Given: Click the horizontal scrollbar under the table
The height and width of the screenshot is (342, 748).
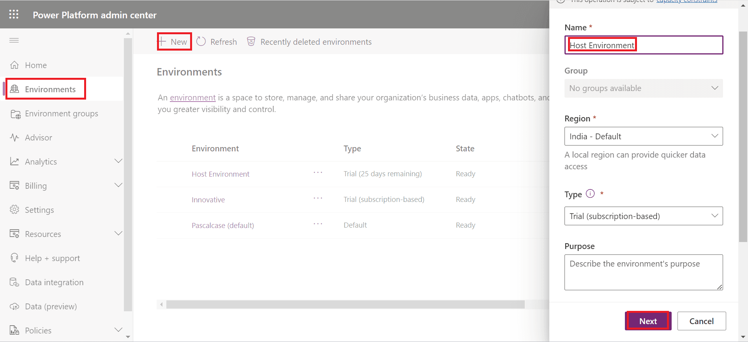Looking at the screenshot, I should click(345, 304).
